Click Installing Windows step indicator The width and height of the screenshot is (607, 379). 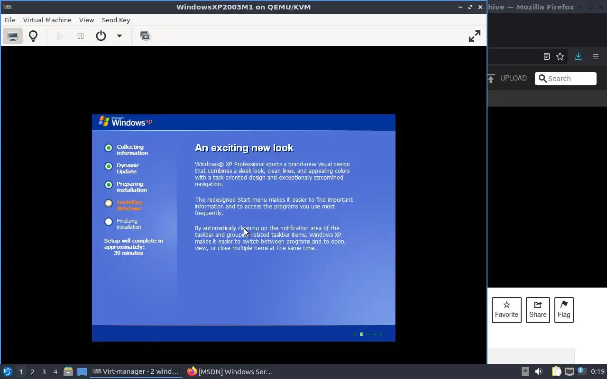[x=109, y=203]
